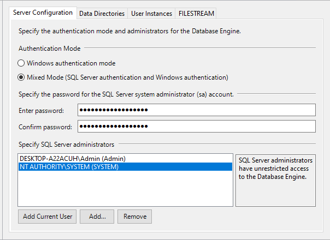The image size is (330, 240).
Task: Select NT AUTHORITY\SYSTEM administrator entry
Action: point(126,167)
